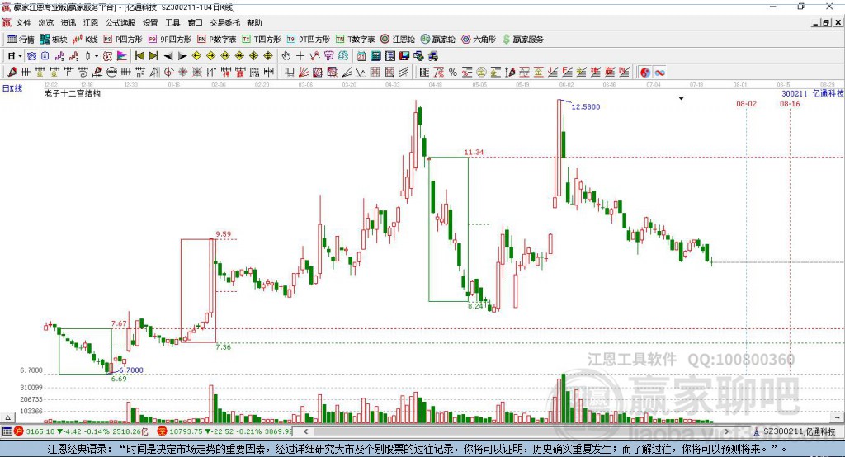The height and width of the screenshot is (457, 845).
Task: Expand the 日 period dropdown arrow
Action: 20,56
